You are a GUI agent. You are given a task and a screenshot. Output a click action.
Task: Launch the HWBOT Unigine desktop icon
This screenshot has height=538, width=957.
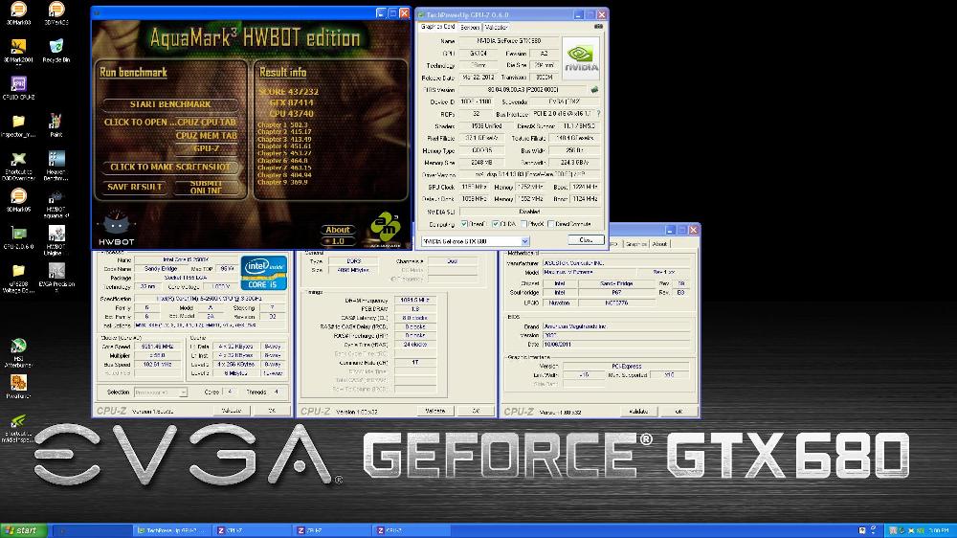click(56, 240)
